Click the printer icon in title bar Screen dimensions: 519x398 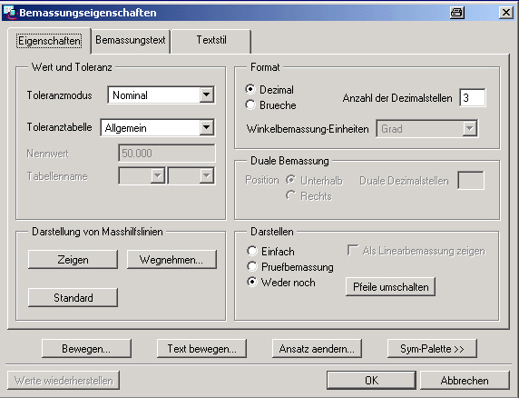457,13
